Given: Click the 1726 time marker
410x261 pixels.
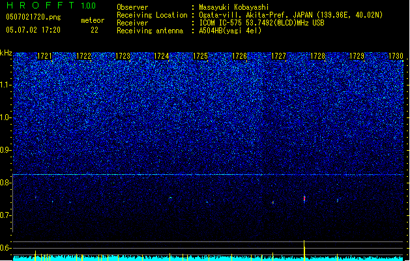Looking at the screenshot, I should coord(239,56).
